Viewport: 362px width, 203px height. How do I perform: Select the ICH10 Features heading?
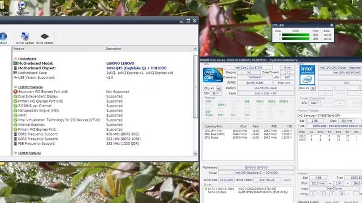(29, 153)
